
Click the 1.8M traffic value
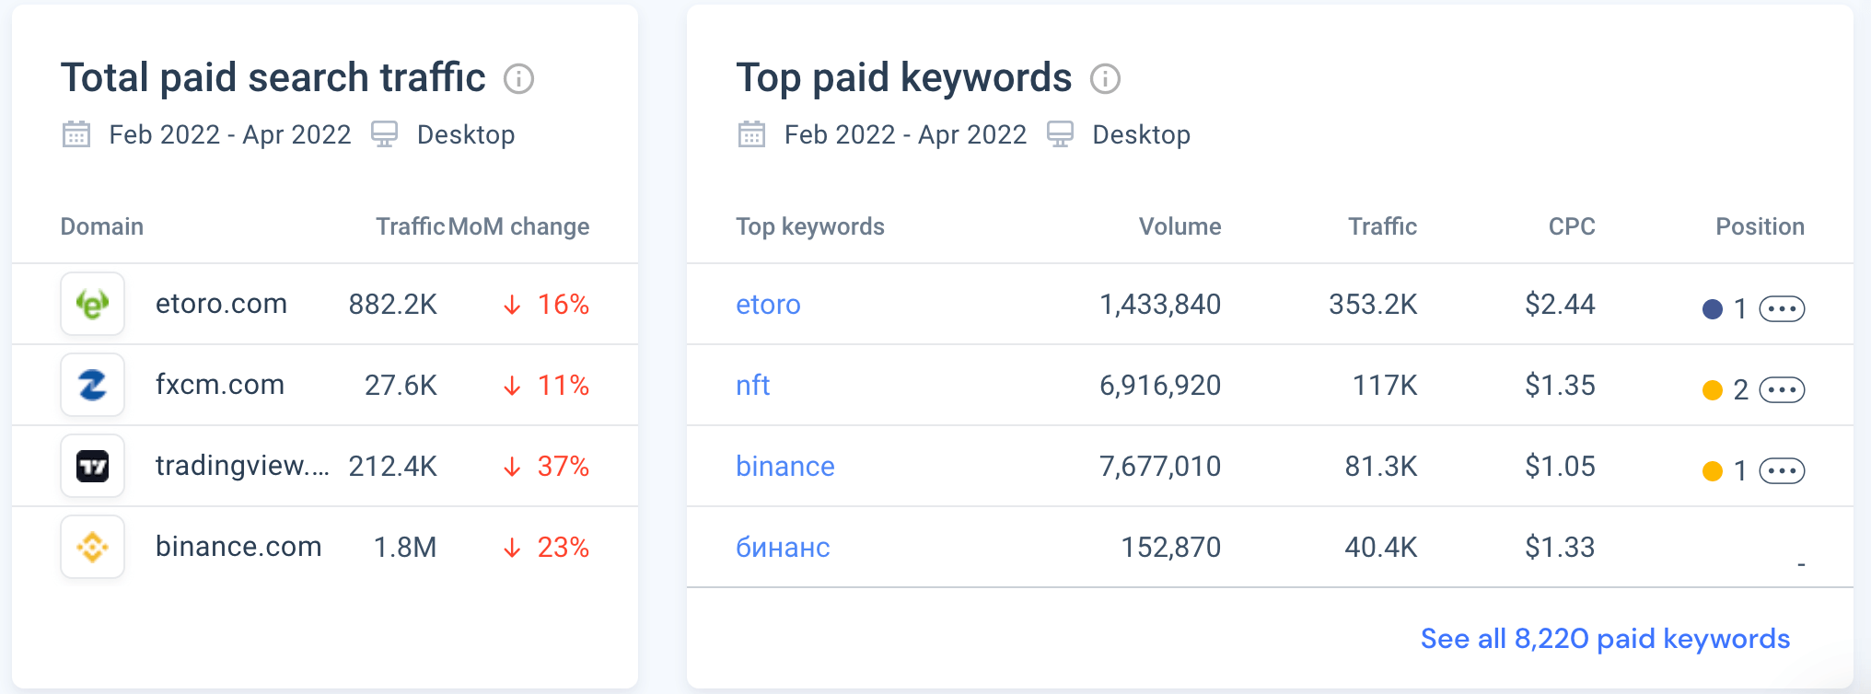405,548
